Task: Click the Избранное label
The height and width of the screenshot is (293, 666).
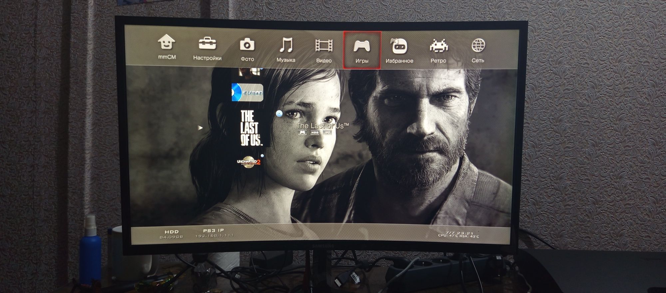Action: coord(399,61)
